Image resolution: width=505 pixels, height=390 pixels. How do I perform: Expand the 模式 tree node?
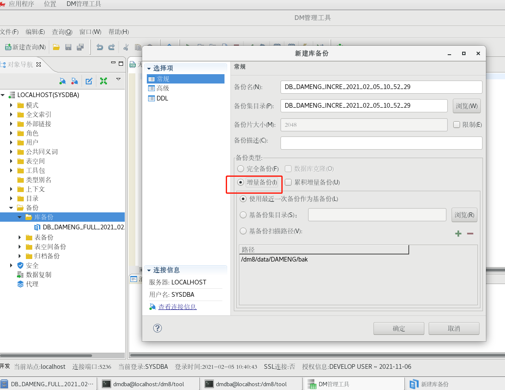[11, 105]
